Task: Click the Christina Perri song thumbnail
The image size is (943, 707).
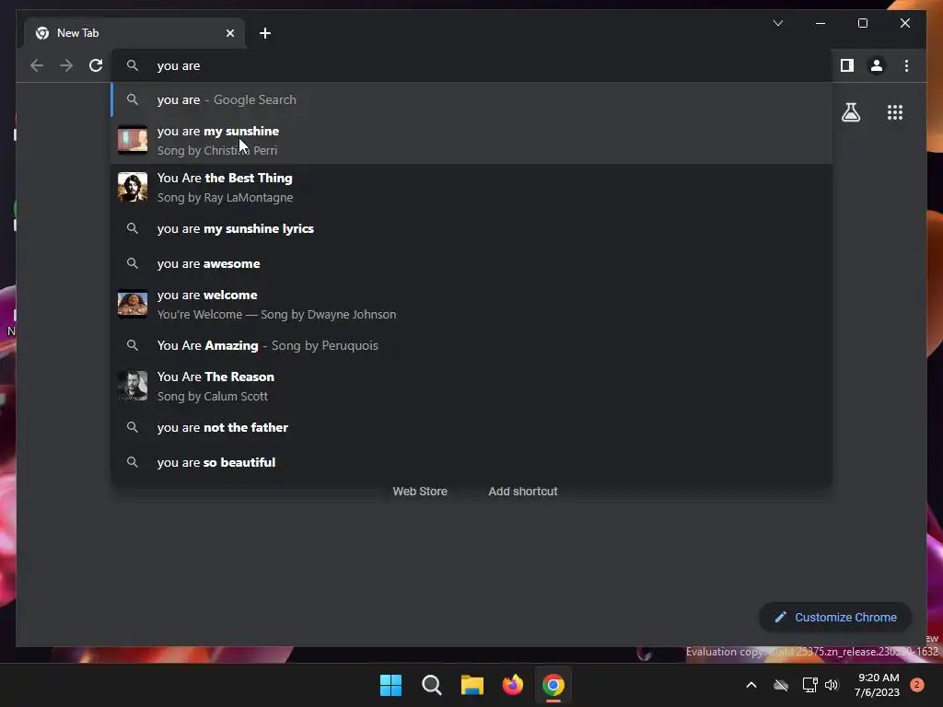Action: pos(133,140)
